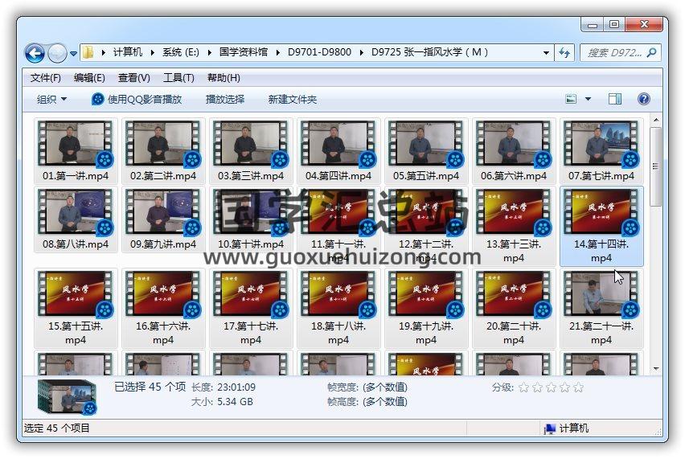This screenshot has width=685, height=459.
Task: Click 新建文件夹 toolbar button
Action: 293,99
